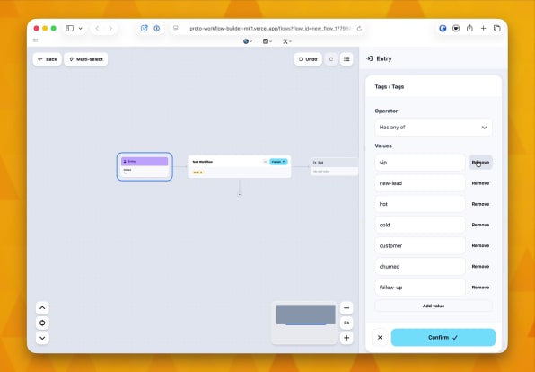Cancel with the X button beside Confirm

coord(380,338)
